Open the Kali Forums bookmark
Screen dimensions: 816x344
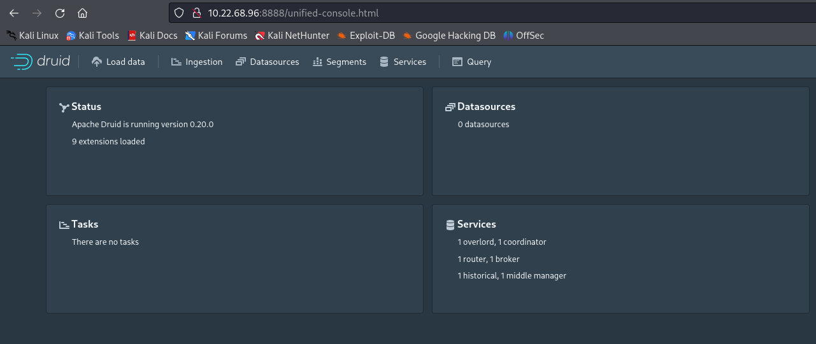point(217,36)
